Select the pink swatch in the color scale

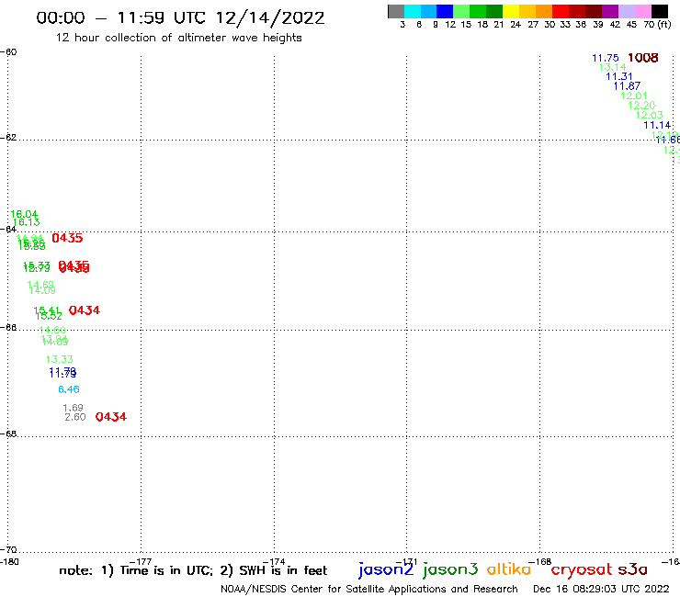[x=643, y=11]
